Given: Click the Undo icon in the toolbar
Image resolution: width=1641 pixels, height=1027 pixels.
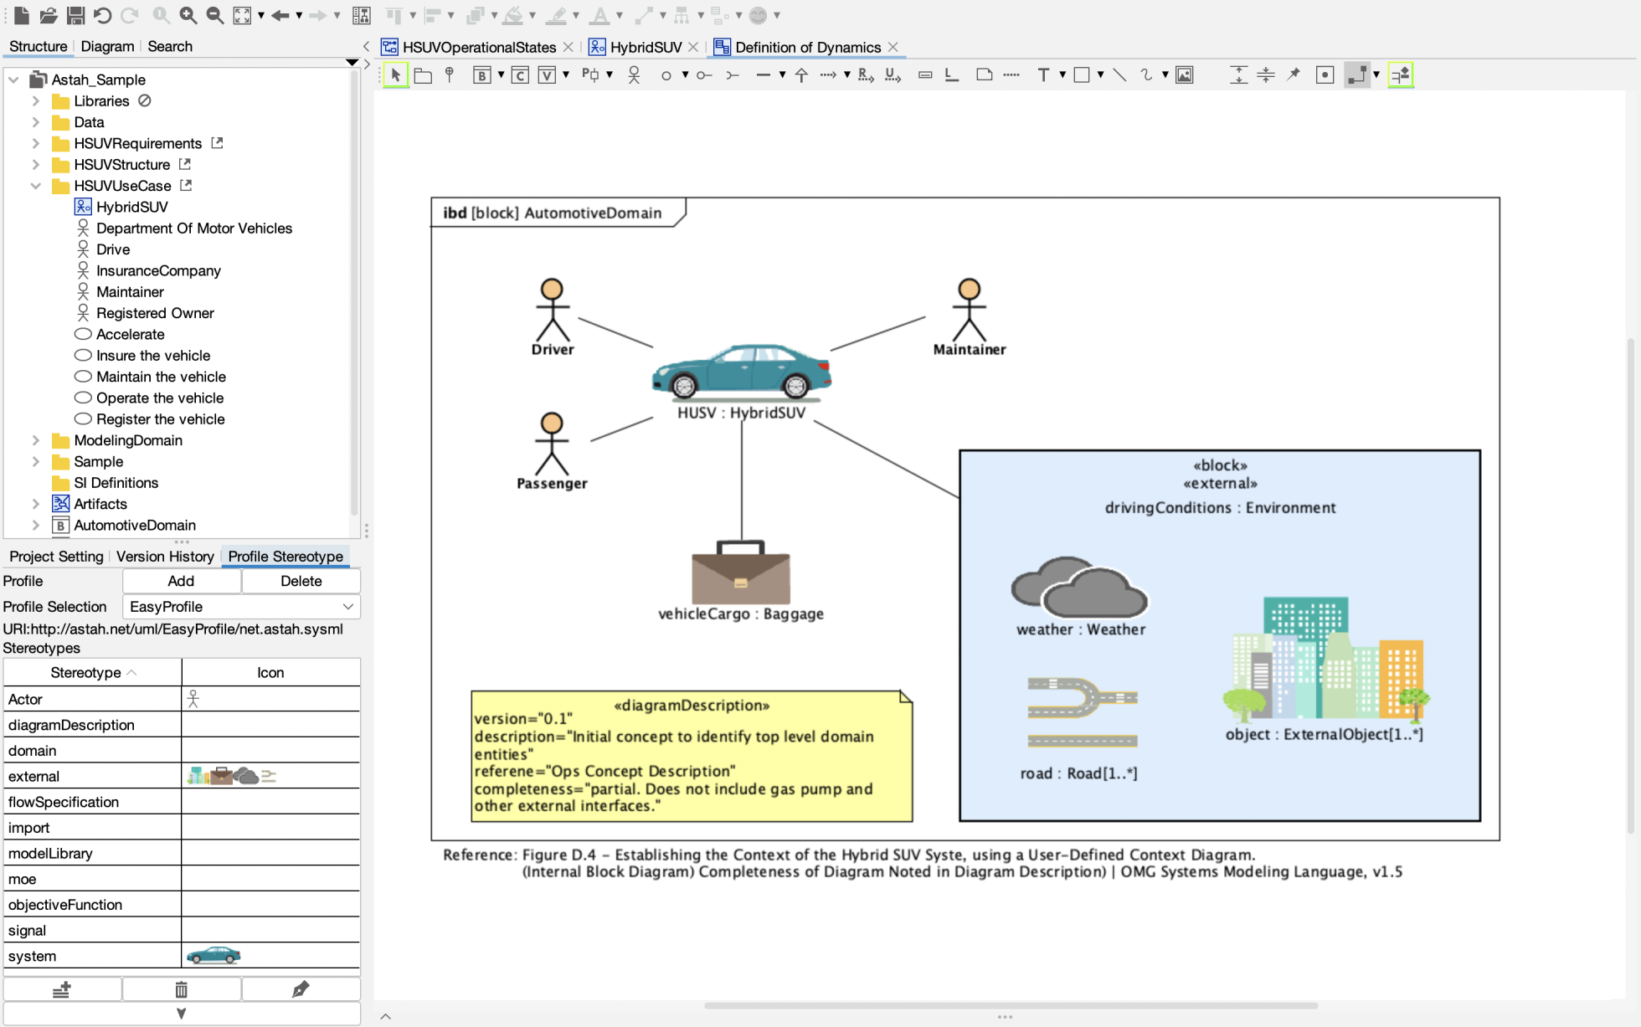Looking at the screenshot, I should (101, 15).
